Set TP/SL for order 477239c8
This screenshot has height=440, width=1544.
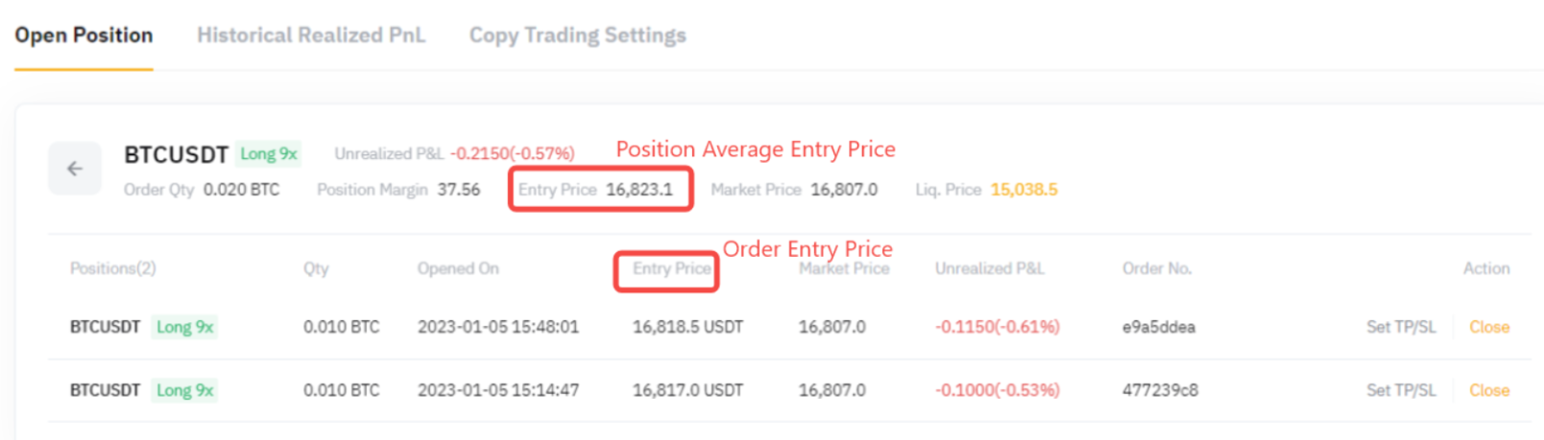tap(1401, 390)
